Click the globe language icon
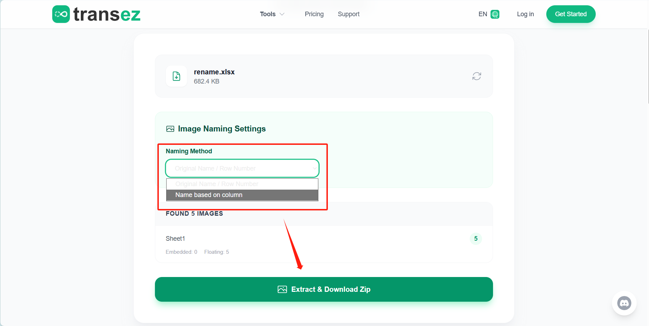Viewport: 649px width, 326px height. tap(495, 14)
